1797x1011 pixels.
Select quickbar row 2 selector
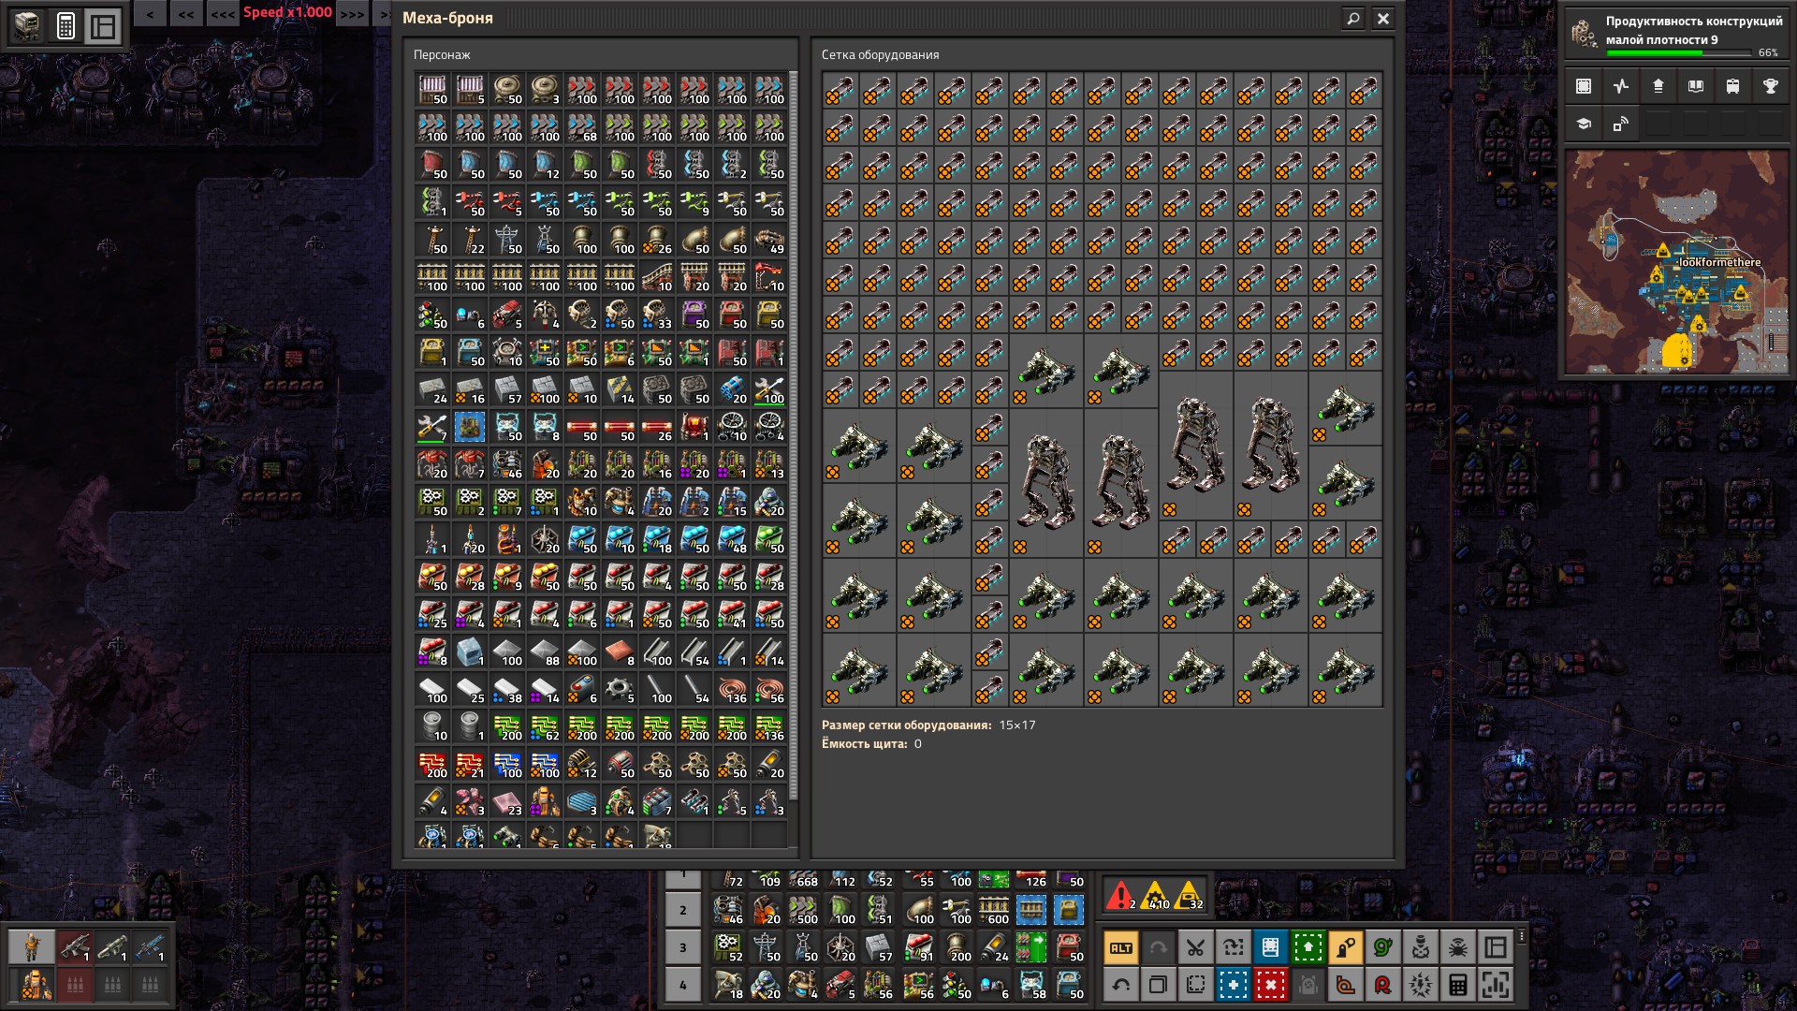683,910
